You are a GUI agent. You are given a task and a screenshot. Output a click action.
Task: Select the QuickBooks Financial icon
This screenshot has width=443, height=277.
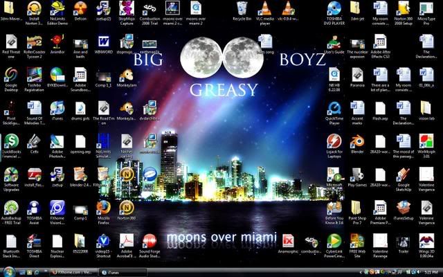11,146
